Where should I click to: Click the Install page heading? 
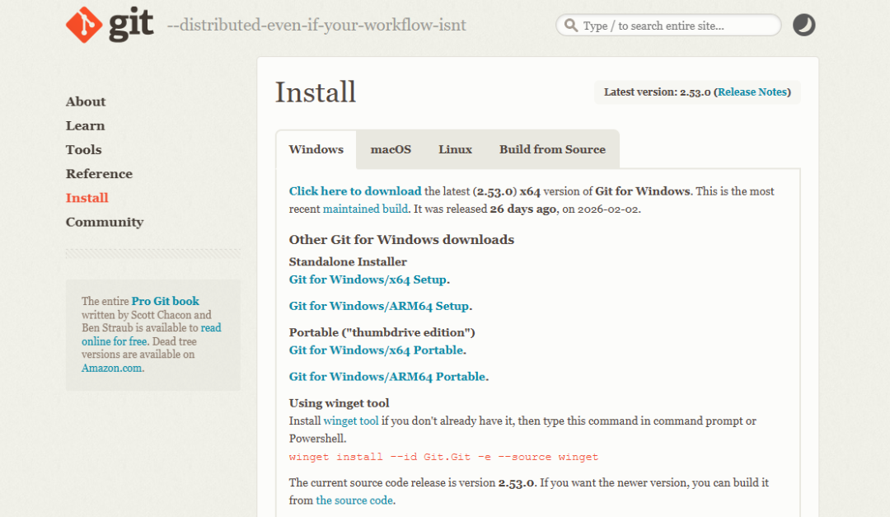(x=316, y=92)
